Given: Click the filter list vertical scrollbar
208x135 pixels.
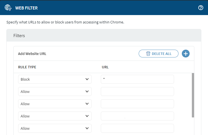Looking at the screenshot, I should 193,95.
